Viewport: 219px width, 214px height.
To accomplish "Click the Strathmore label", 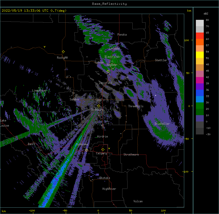I will (x=131, y=155).
